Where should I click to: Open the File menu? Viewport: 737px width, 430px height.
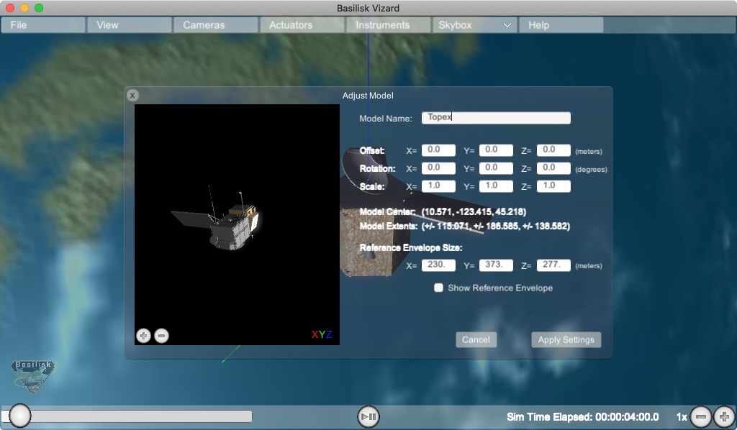click(x=43, y=25)
